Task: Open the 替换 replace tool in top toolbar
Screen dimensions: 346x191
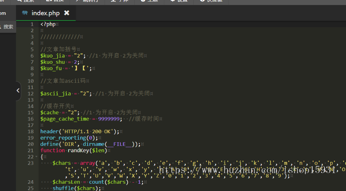Action: [55, 1]
